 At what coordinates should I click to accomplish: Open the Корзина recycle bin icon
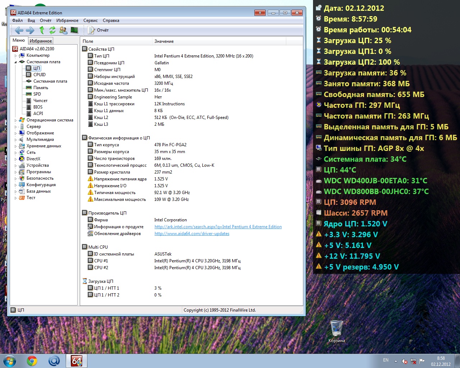[336, 328]
